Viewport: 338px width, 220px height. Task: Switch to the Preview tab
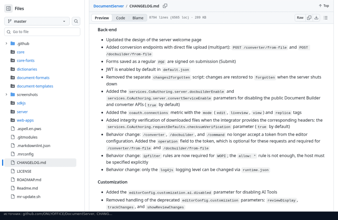tap(102, 18)
